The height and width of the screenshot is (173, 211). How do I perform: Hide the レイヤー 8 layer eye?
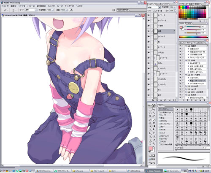pos(149,15)
